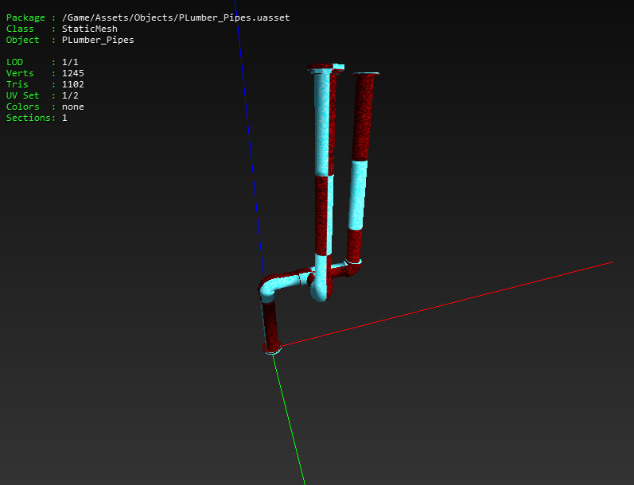Click the 'Tris' label
Screen dimensions: 634x485
pyautogui.click(x=17, y=84)
